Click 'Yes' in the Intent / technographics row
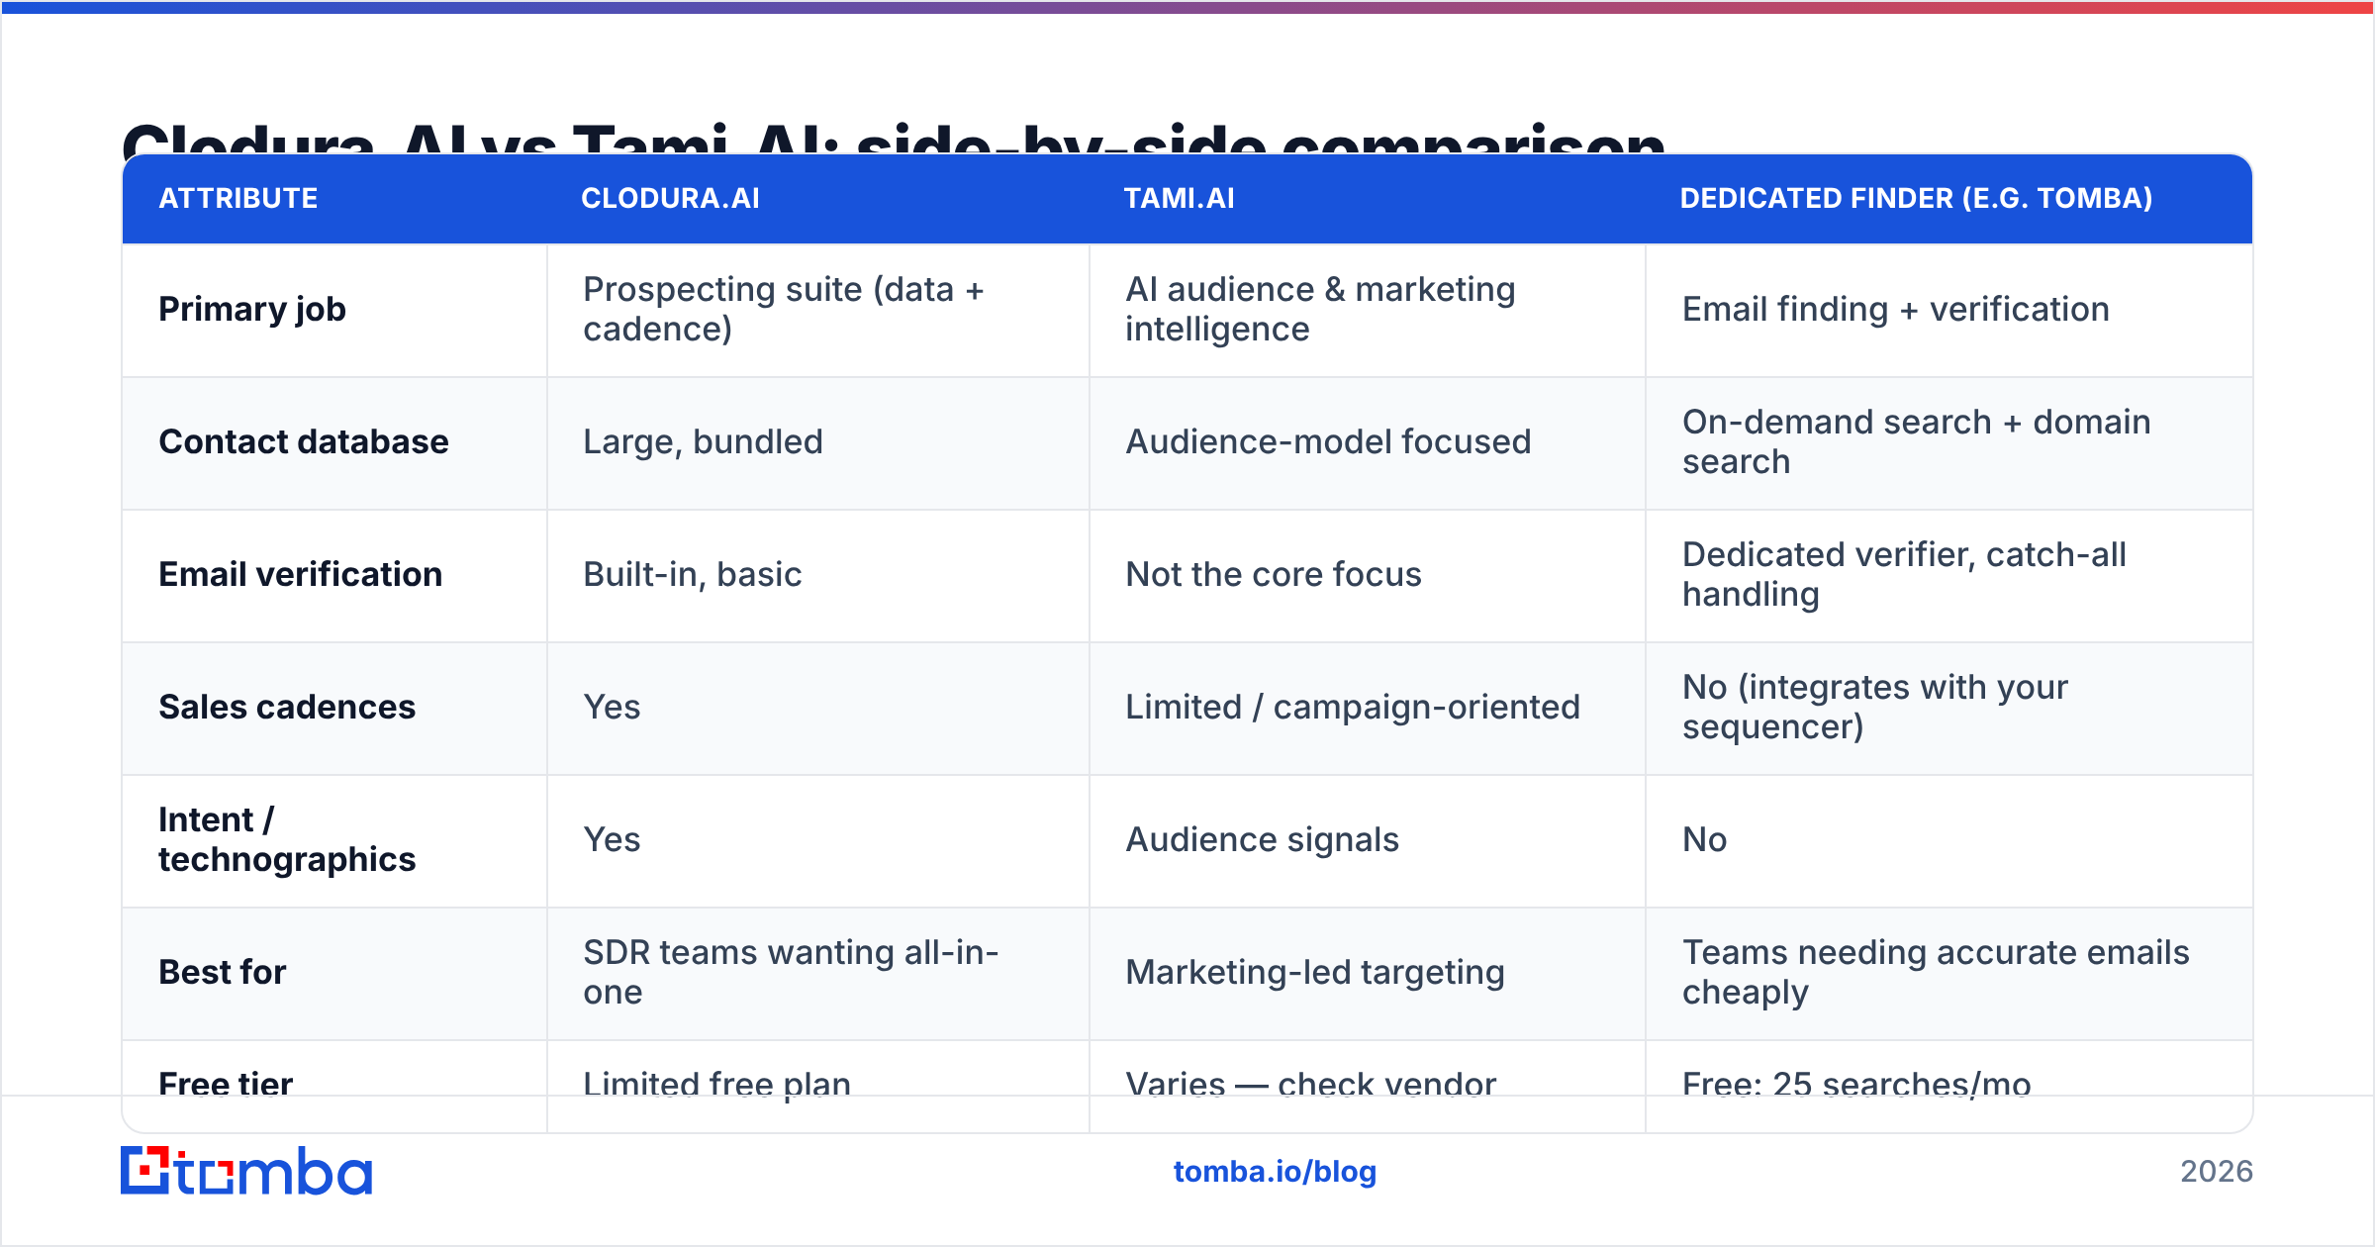2375x1247 pixels. coord(612,839)
